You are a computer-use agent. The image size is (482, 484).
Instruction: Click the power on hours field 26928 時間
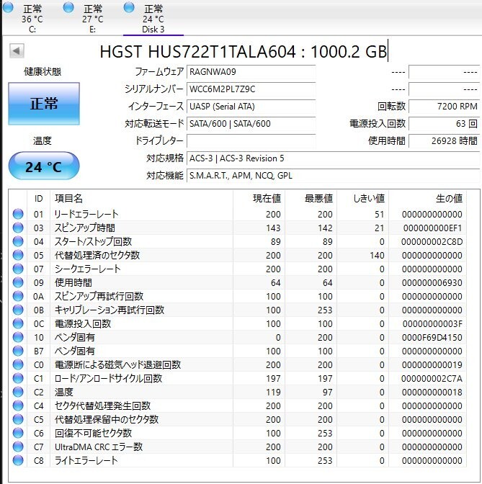(444, 141)
